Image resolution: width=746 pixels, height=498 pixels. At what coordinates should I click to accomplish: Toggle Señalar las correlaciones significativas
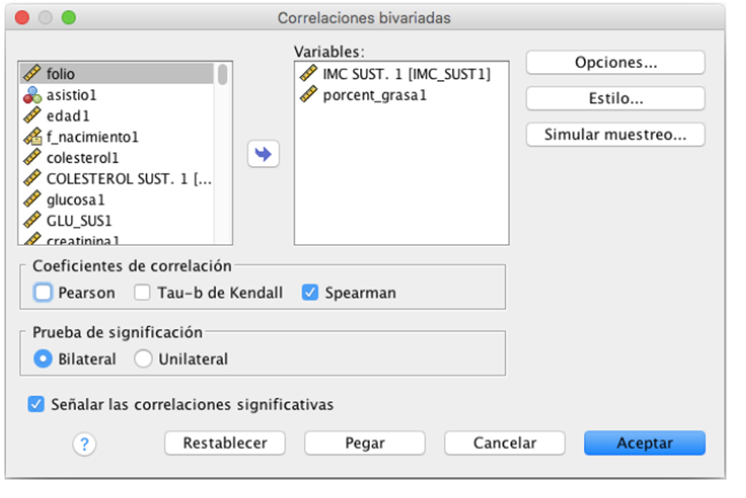pyautogui.click(x=36, y=404)
